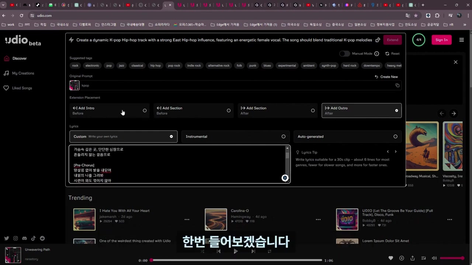Image resolution: width=472 pixels, height=265 pixels.
Task: Close the side panel with X
Action: [455, 62]
